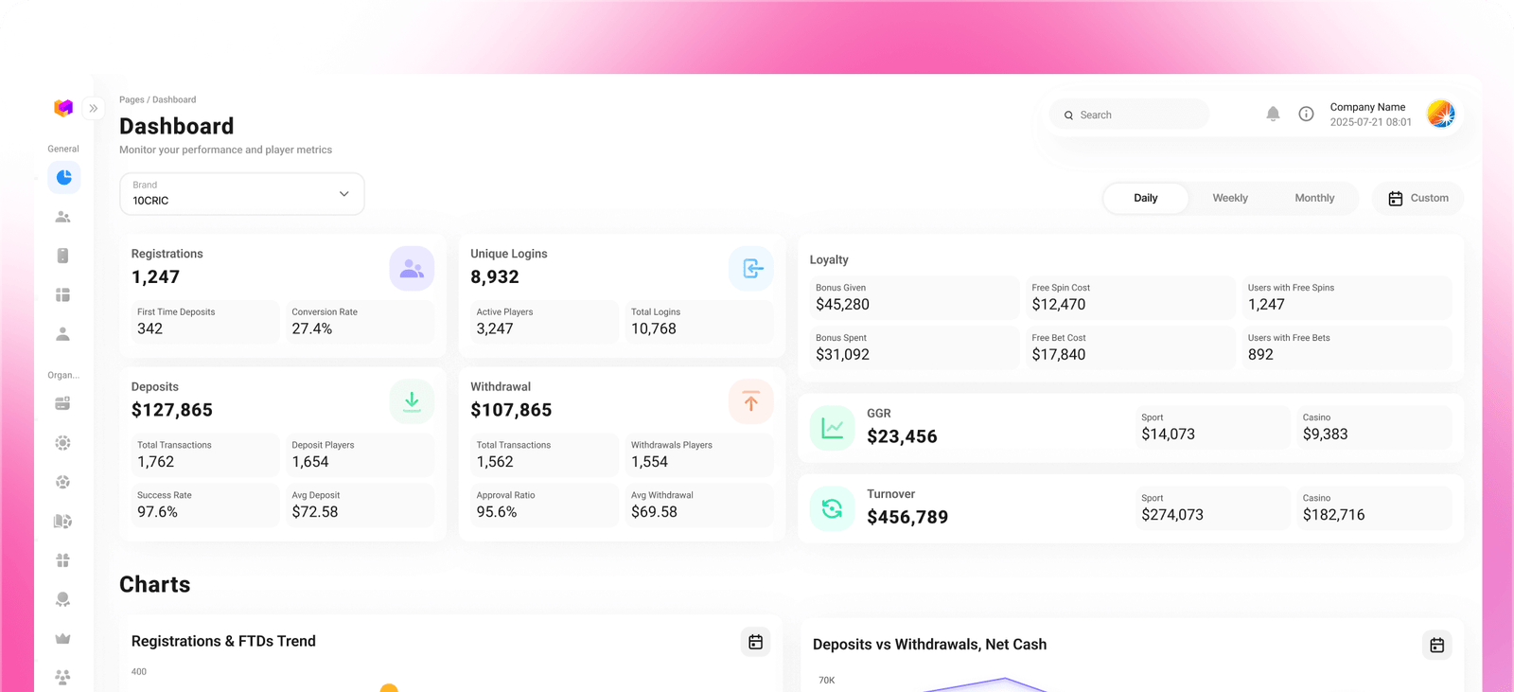
Task: Click the Pages breadcrumb link
Action: [132, 99]
